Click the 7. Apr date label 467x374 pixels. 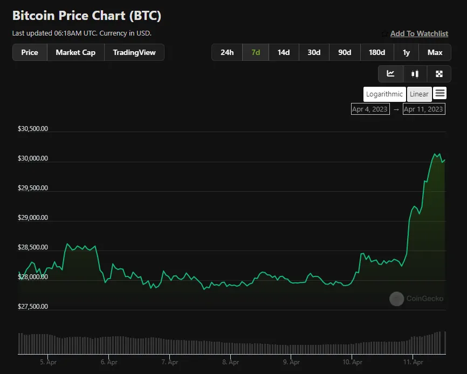[170, 362]
